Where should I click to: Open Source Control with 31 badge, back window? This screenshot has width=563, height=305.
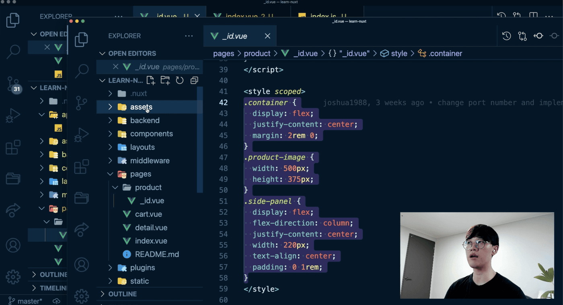[13, 84]
